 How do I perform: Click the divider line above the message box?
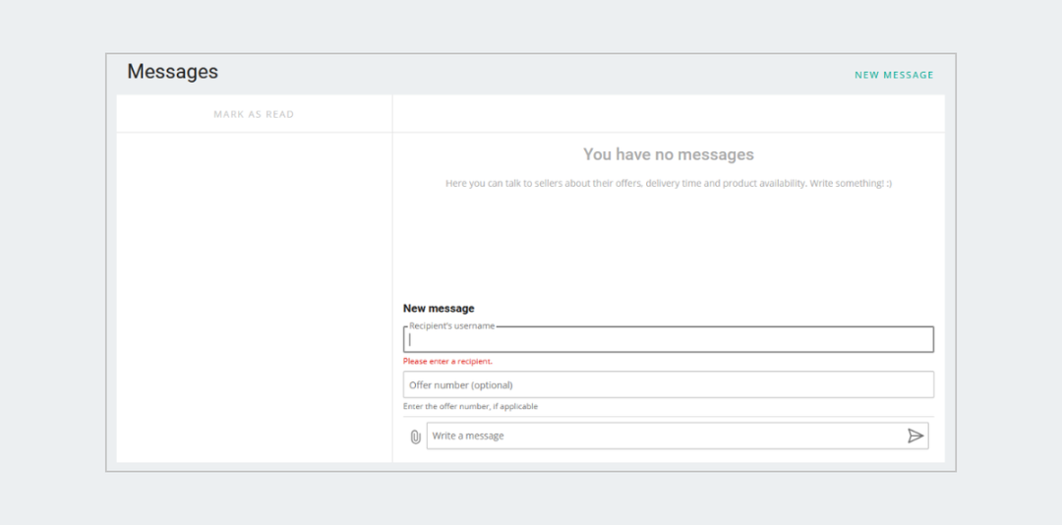pyautogui.click(x=669, y=417)
